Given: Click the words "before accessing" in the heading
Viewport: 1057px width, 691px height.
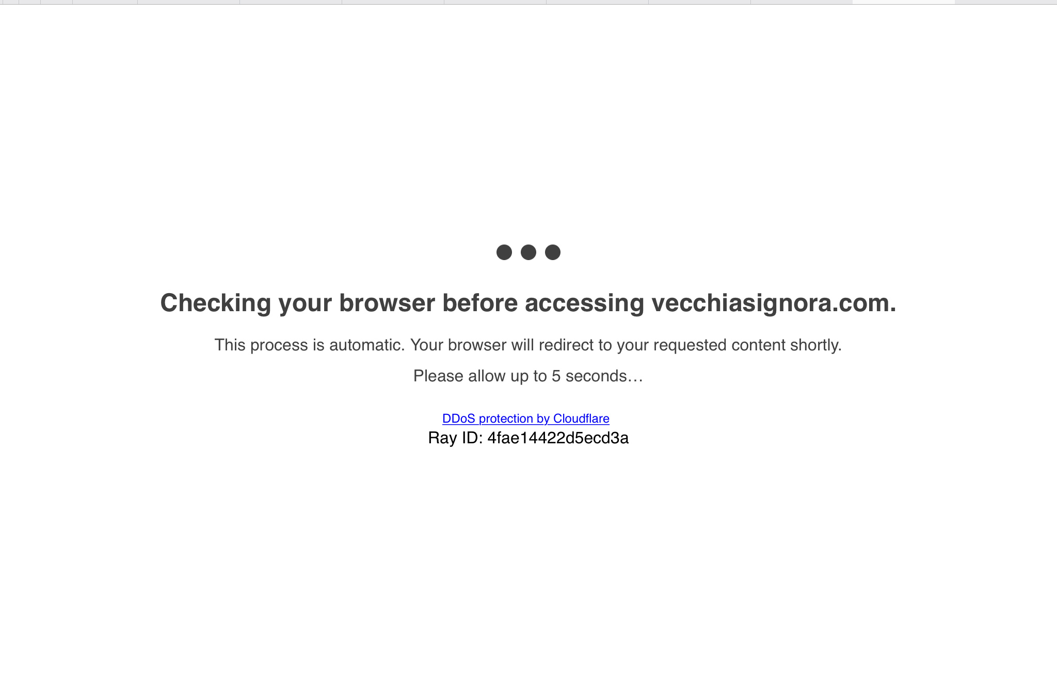Looking at the screenshot, I should coord(543,303).
